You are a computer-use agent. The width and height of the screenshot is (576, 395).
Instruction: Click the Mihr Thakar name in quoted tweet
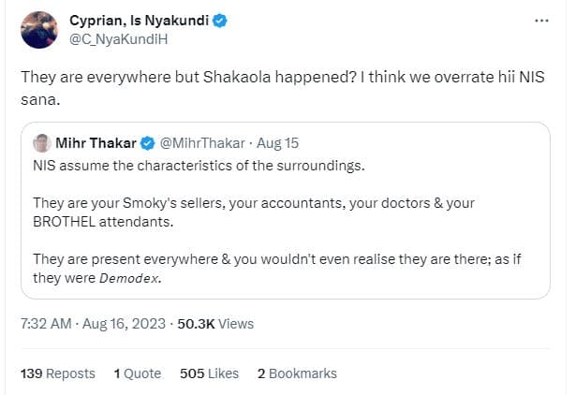pyautogui.click(x=96, y=143)
